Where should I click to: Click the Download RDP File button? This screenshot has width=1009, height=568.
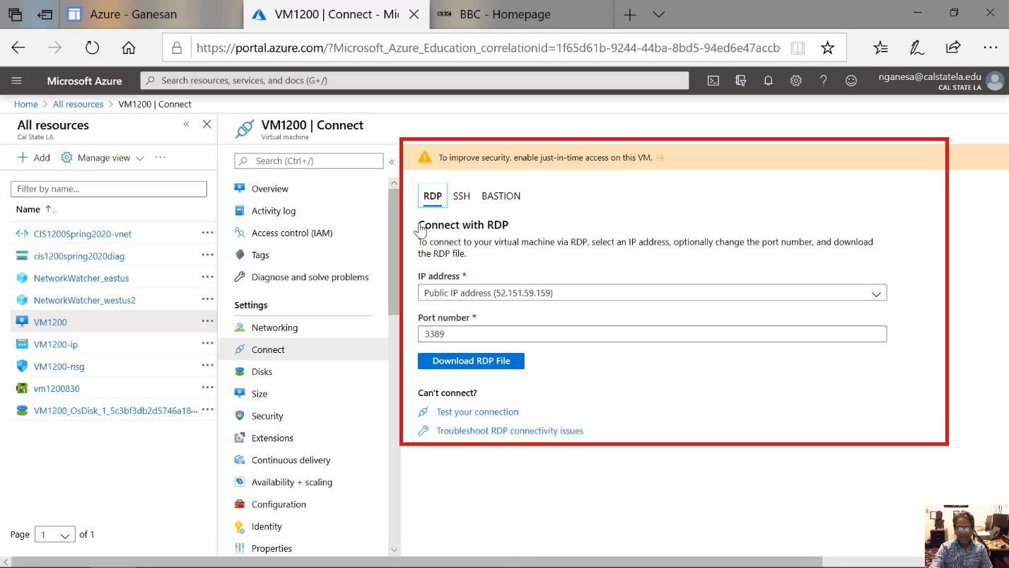(471, 361)
